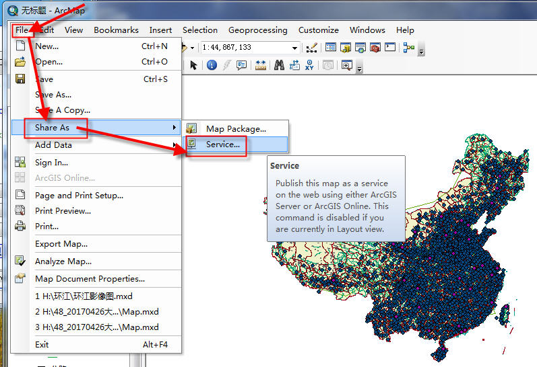The image size is (537, 367).
Task: Open the Windows menu
Action: pyautogui.click(x=367, y=30)
